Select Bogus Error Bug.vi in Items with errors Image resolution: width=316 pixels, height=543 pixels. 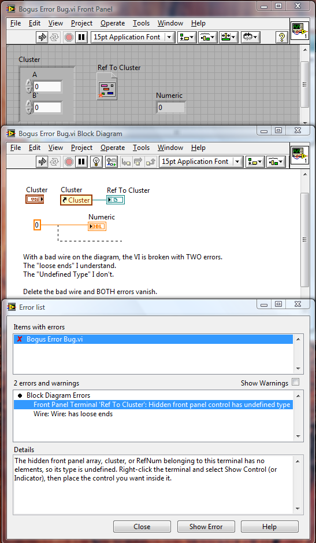[x=153, y=339]
